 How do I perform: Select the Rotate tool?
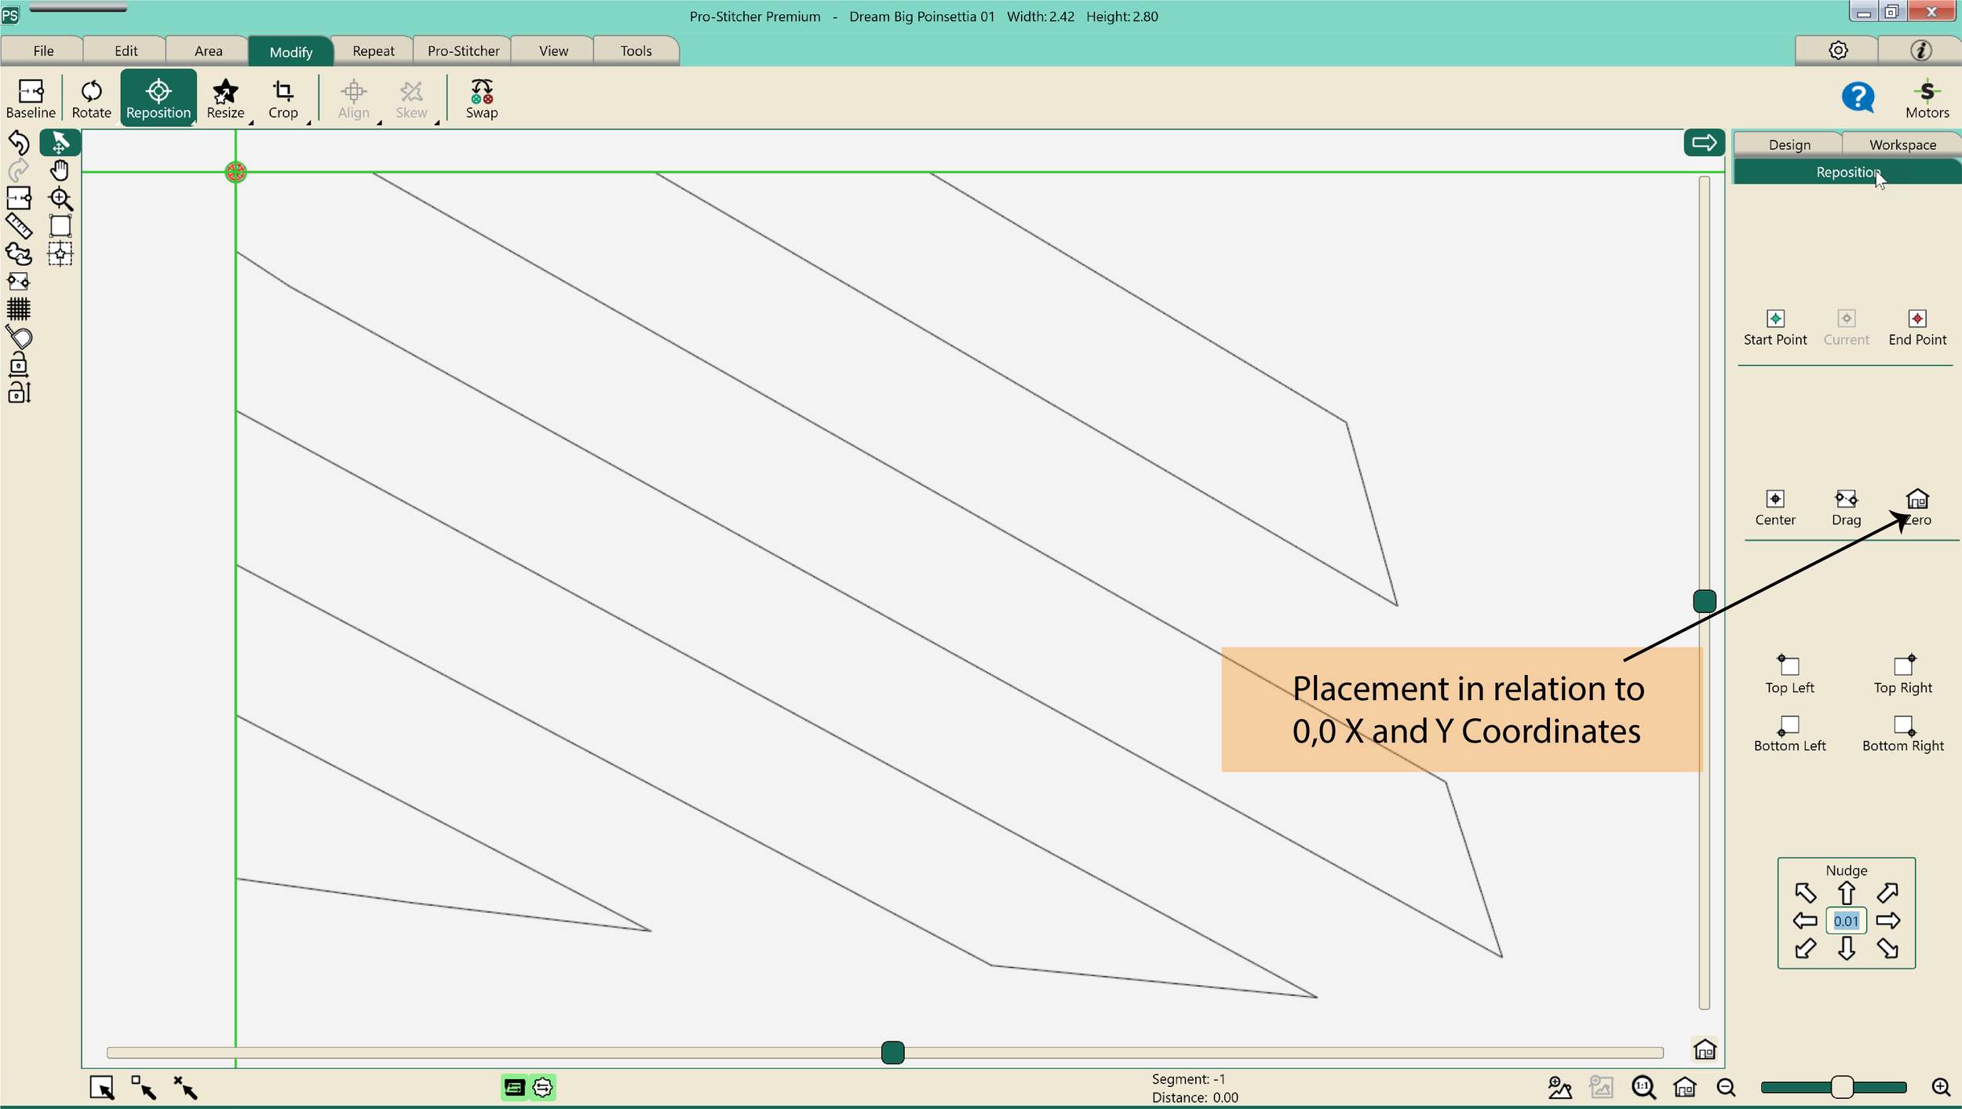pyautogui.click(x=91, y=99)
